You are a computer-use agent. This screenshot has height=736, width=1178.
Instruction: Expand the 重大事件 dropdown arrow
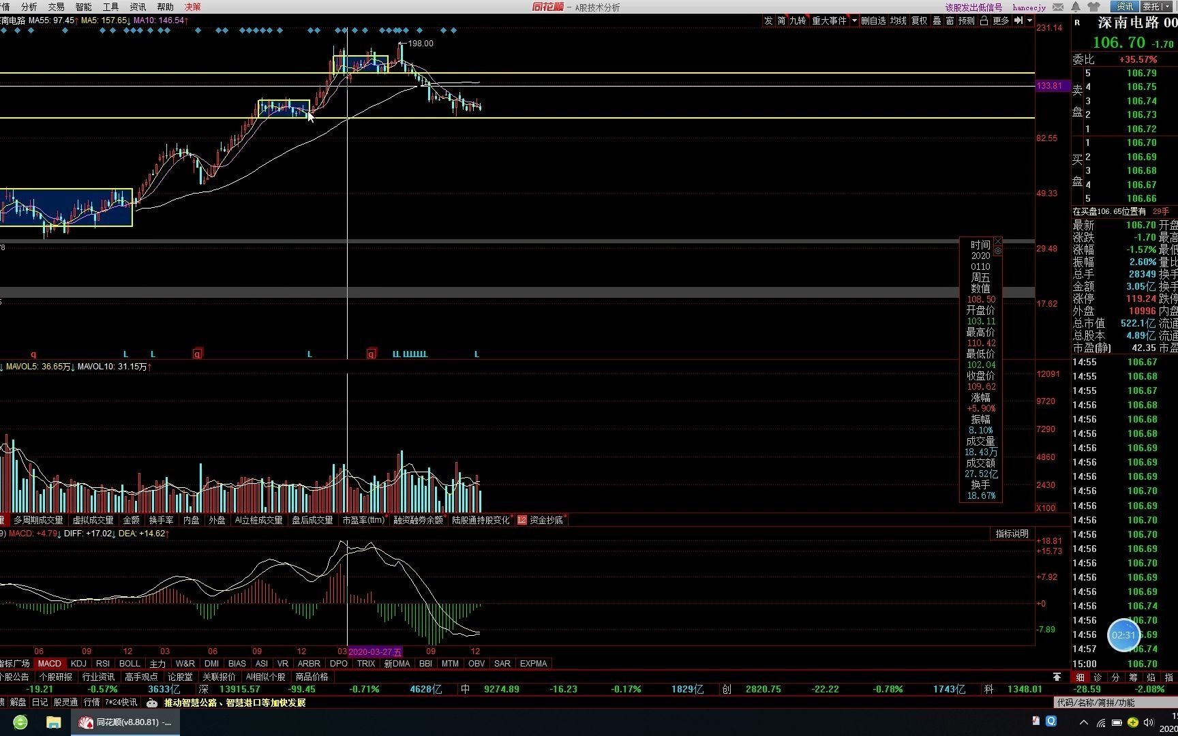pos(854,21)
